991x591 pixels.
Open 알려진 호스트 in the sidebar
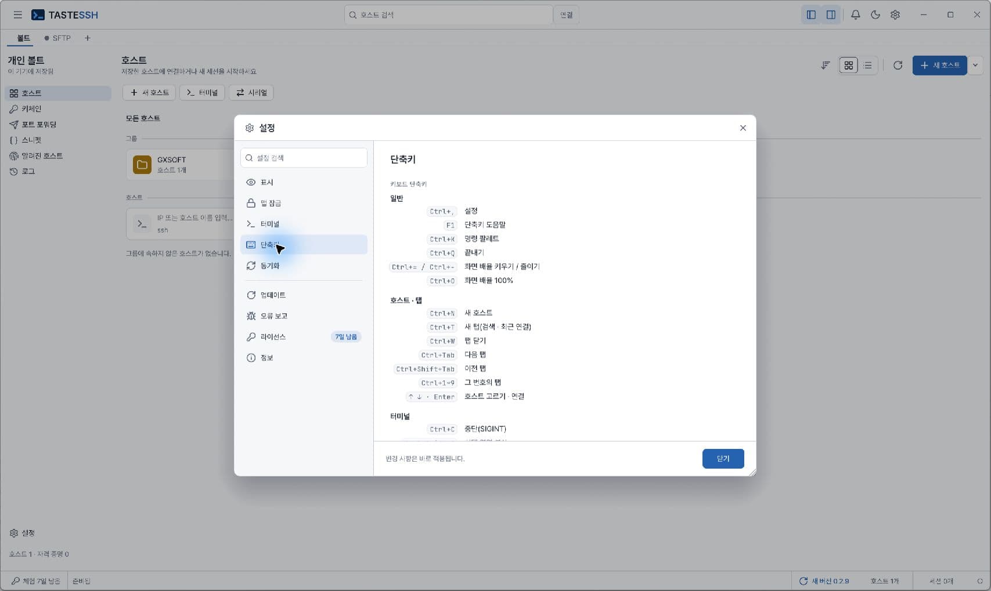click(x=57, y=156)
